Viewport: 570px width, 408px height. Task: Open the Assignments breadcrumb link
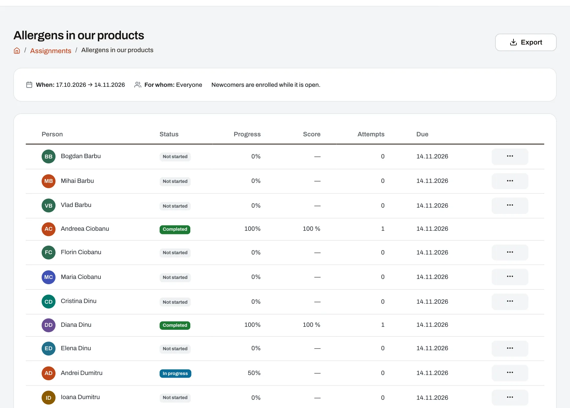click(51, 51)
